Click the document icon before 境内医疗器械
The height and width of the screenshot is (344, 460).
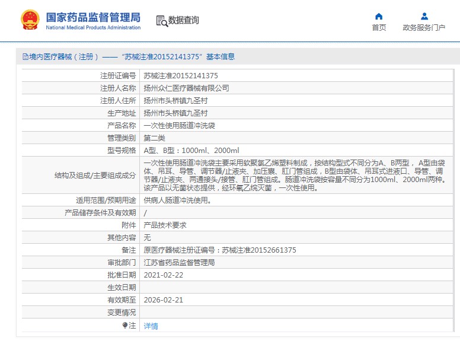pos(25,57)
